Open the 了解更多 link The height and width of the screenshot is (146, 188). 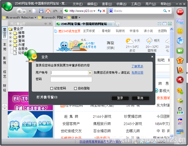tap(137, 66)
